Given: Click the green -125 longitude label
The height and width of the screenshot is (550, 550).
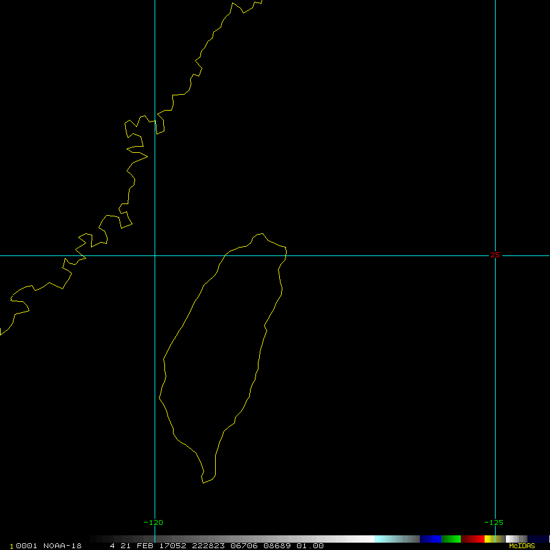Looking at the screenshot, I should 494,522.
